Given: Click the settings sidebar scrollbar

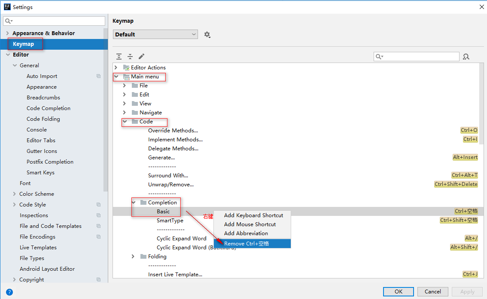Looking at the screenshot, I should (106, 110).
